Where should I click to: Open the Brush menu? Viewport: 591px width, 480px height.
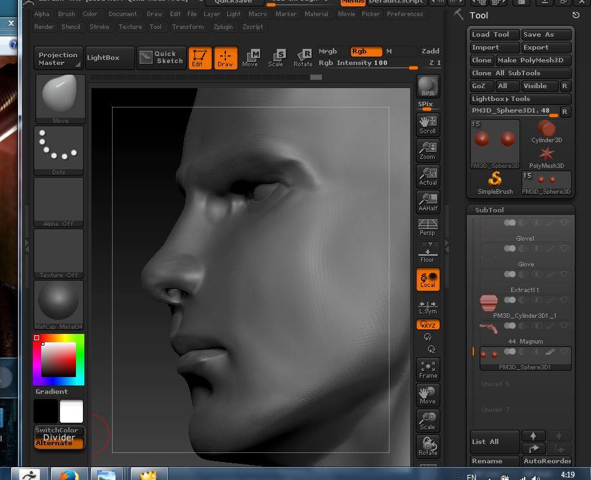[66, 14]
